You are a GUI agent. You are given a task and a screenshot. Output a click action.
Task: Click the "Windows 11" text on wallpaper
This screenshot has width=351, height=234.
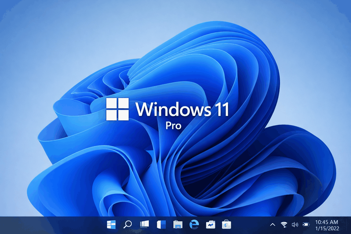point(182,109)
